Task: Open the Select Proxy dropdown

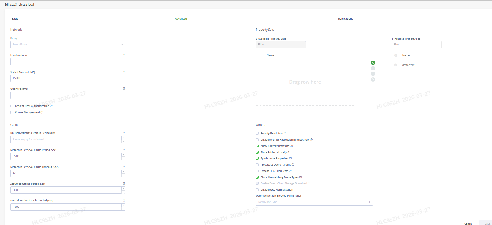Action: click(68, 45)
